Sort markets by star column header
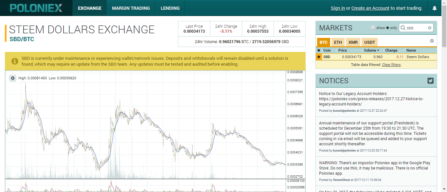 pos(319,50)
